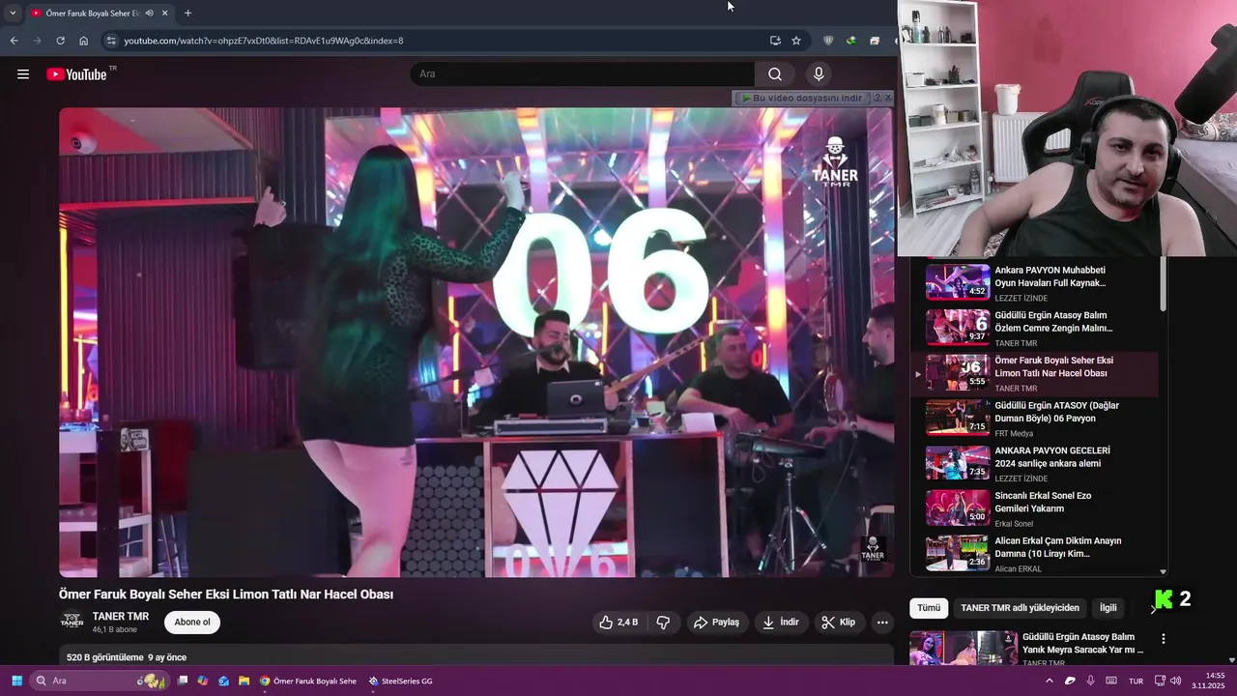The height and width of the screenshot is (696, 1237).
Task: Open SteelSeries GG from taskbar
Action: coord(400,681)
